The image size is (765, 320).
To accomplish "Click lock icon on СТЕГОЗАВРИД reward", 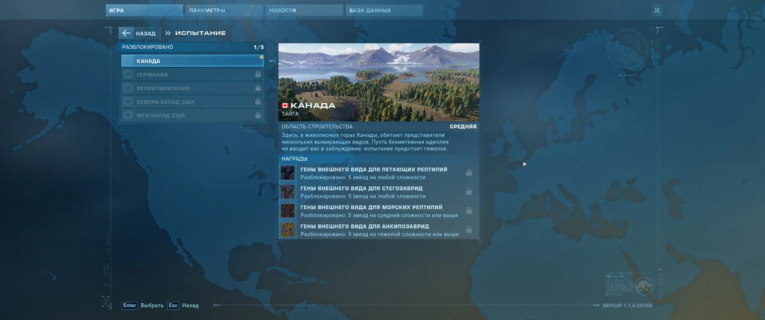I will tap(469, 192).
